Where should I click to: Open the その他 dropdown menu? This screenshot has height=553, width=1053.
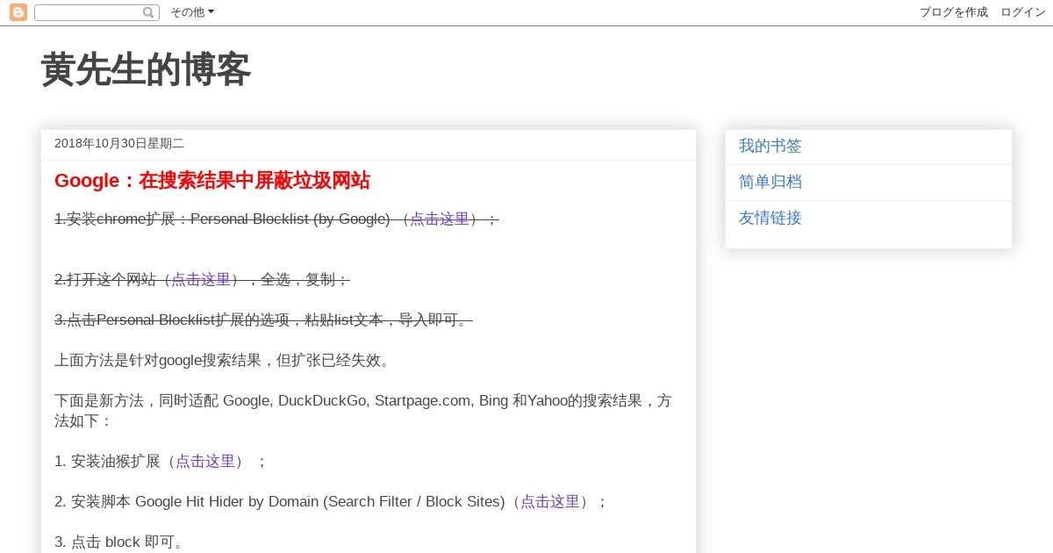[192, 12]
